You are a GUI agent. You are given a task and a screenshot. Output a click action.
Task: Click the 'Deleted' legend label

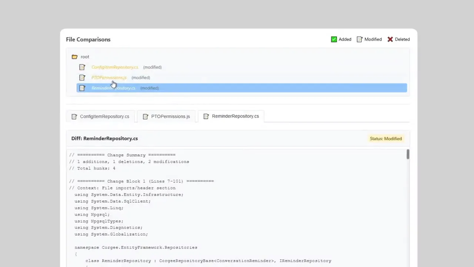[402, 39]
